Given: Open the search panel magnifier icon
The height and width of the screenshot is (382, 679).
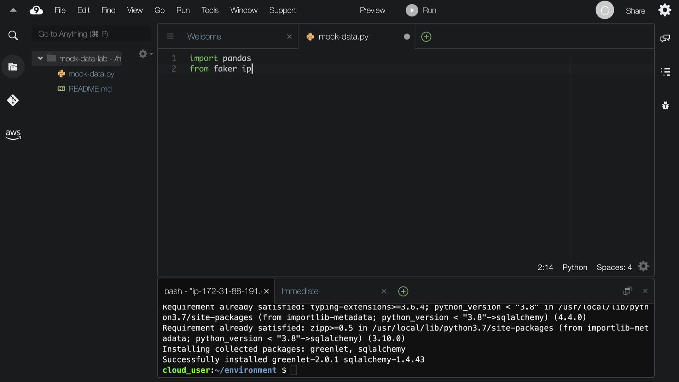Looking at the screenshot, I should (x=13, y=35).
